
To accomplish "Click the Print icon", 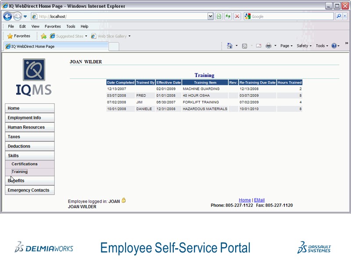I will coord(268,46).
